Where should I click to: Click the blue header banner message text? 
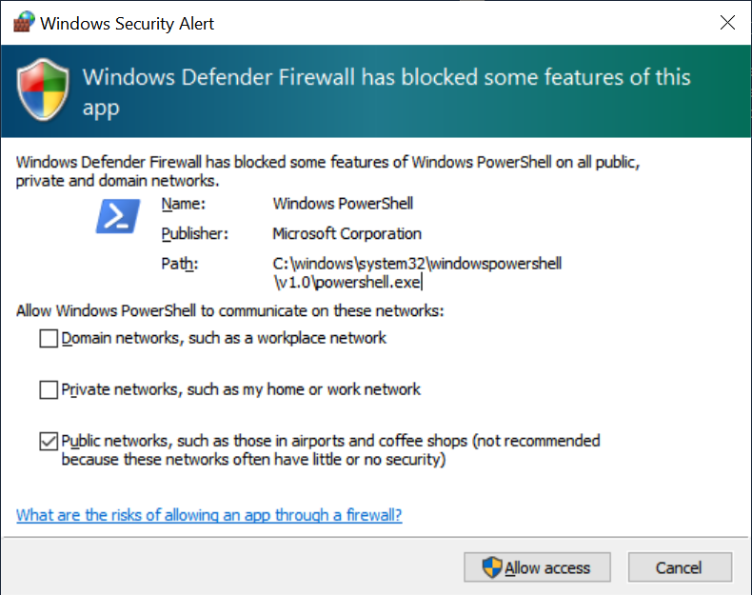click(x=386, y=91)
